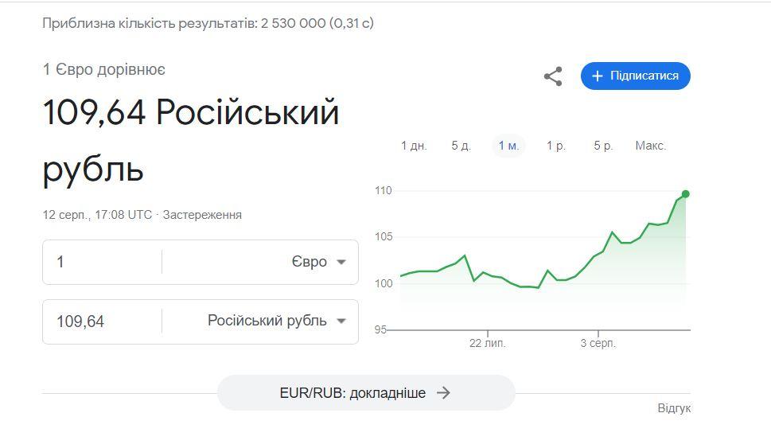Switch chart to 1 дн. range
The width and height of the screenshot is (771, 448).
414,146
